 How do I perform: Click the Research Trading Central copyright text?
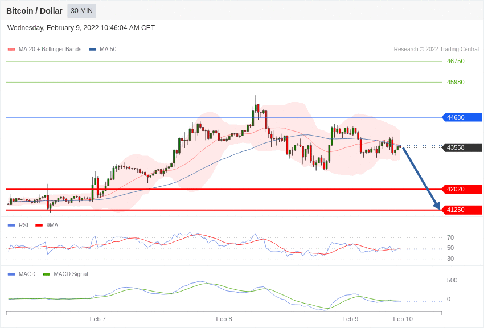click(x=436, y=50)
